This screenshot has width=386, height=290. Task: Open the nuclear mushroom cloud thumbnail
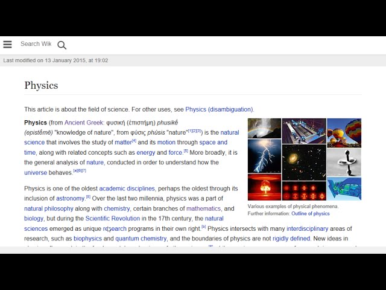(264, 187)
